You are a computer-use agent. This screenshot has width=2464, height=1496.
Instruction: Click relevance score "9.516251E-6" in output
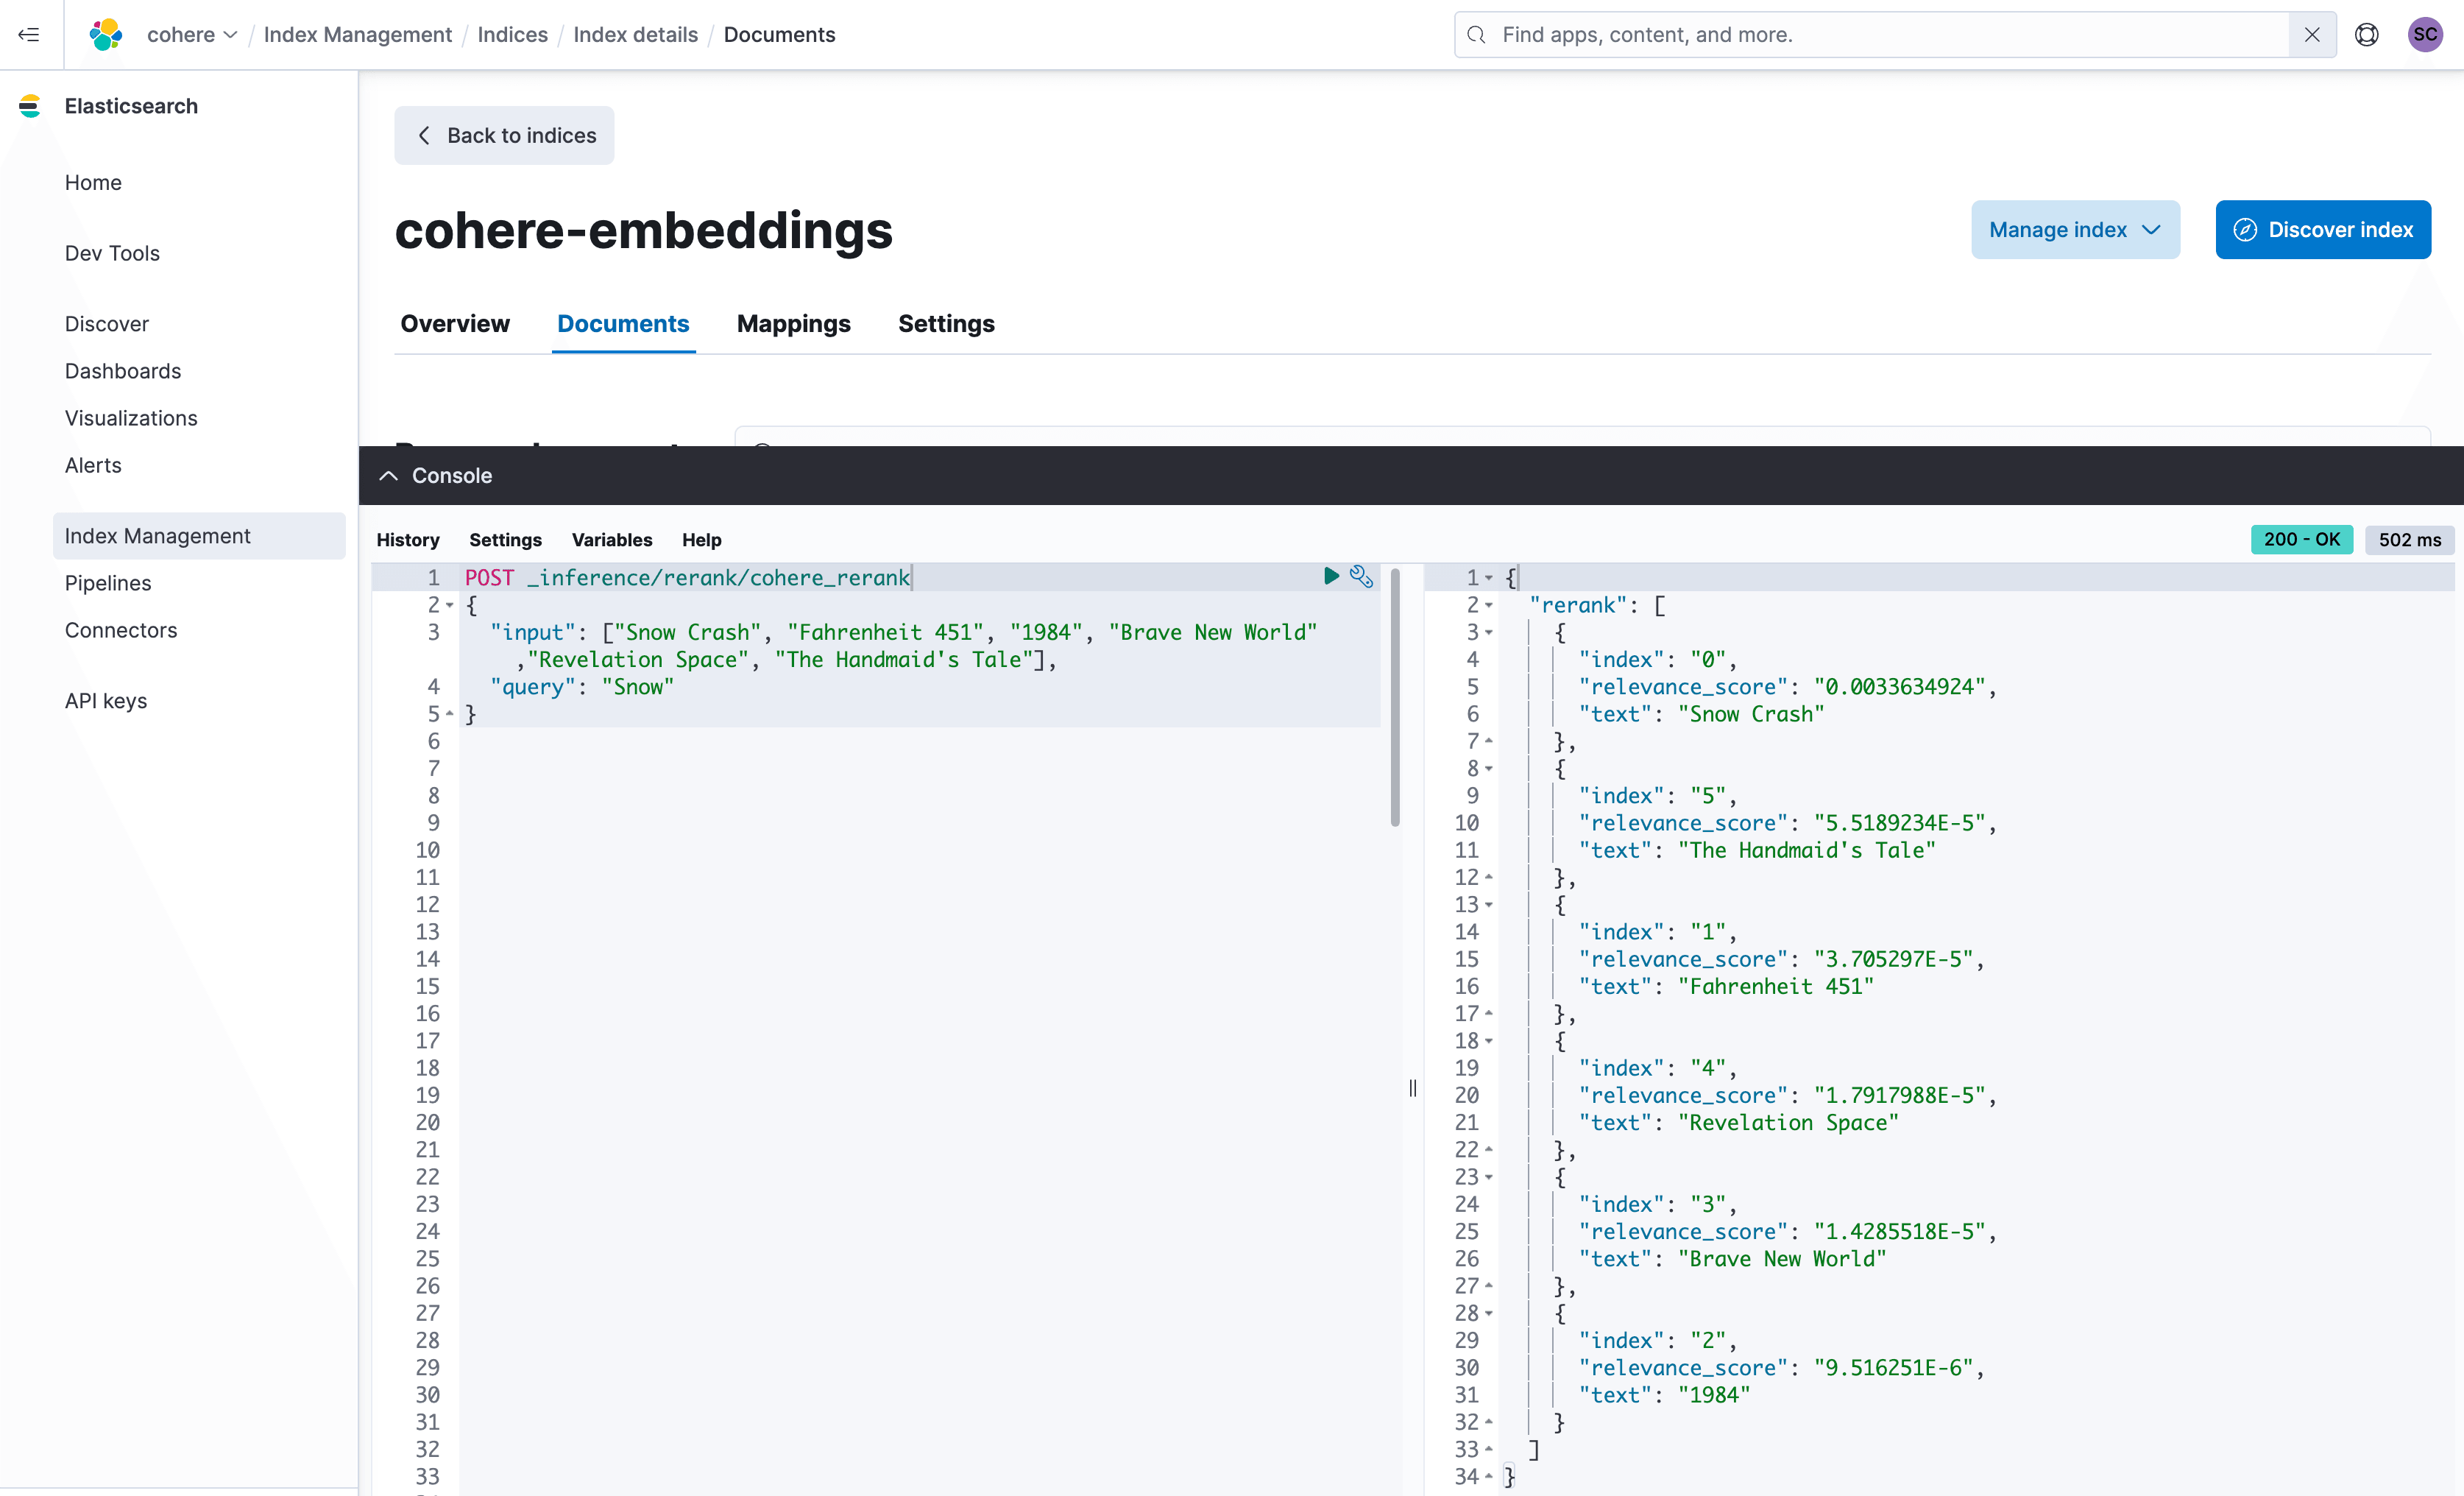pyautogui.click(x=1893, y=1368)
